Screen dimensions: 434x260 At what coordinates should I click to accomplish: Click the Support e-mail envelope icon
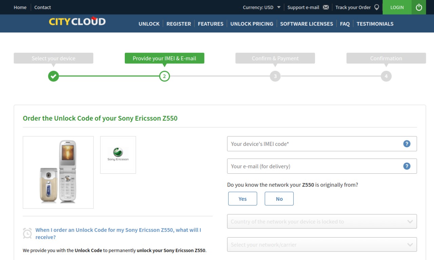[326, 7]
